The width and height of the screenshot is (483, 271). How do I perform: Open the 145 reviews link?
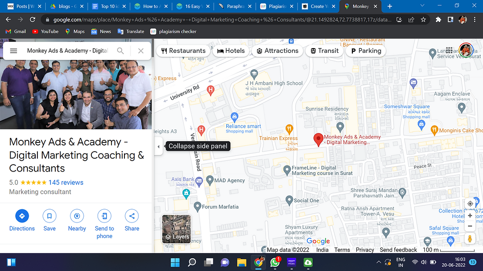coord(66,182)
